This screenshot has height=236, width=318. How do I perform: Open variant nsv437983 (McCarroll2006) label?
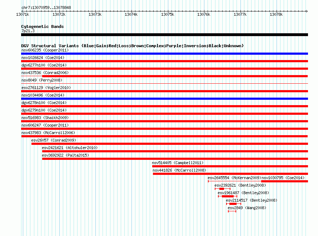point(48,133)
